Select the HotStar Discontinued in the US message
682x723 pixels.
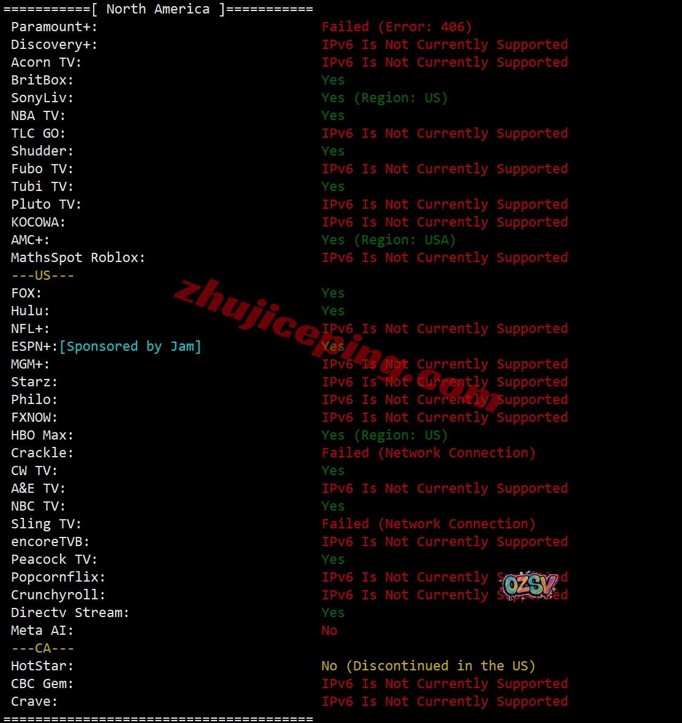[x=429, y=666]
